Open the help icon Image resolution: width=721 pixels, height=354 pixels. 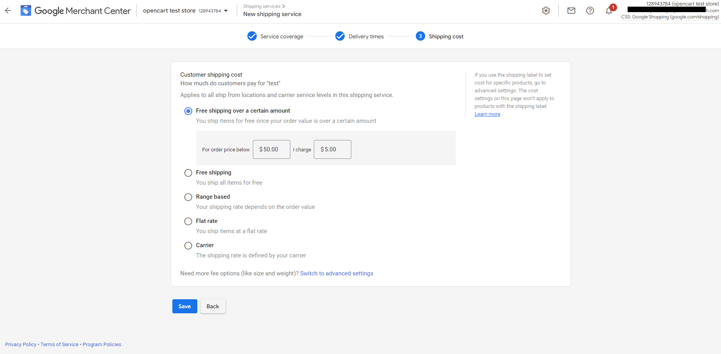[590, 11]
